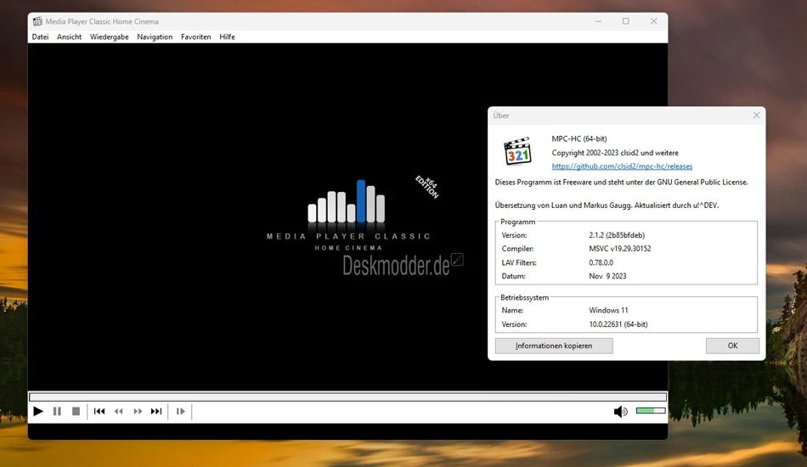Click the seek bar timeline

[348, 397]
